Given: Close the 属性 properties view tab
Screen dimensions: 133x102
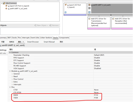Looking at the screenshot, I should tap(23, 42).
